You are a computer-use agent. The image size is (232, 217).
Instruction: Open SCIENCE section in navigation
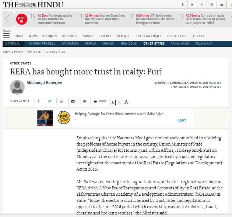[123, 36]
